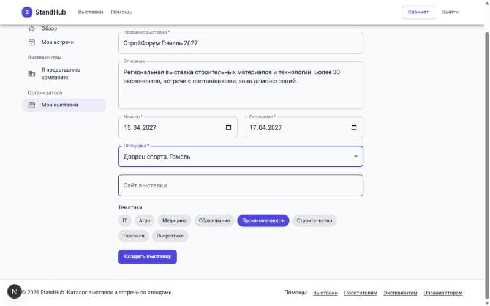
Task: Click the storefront icon beside Мои выставки
Action: click(x=32, y=105)
